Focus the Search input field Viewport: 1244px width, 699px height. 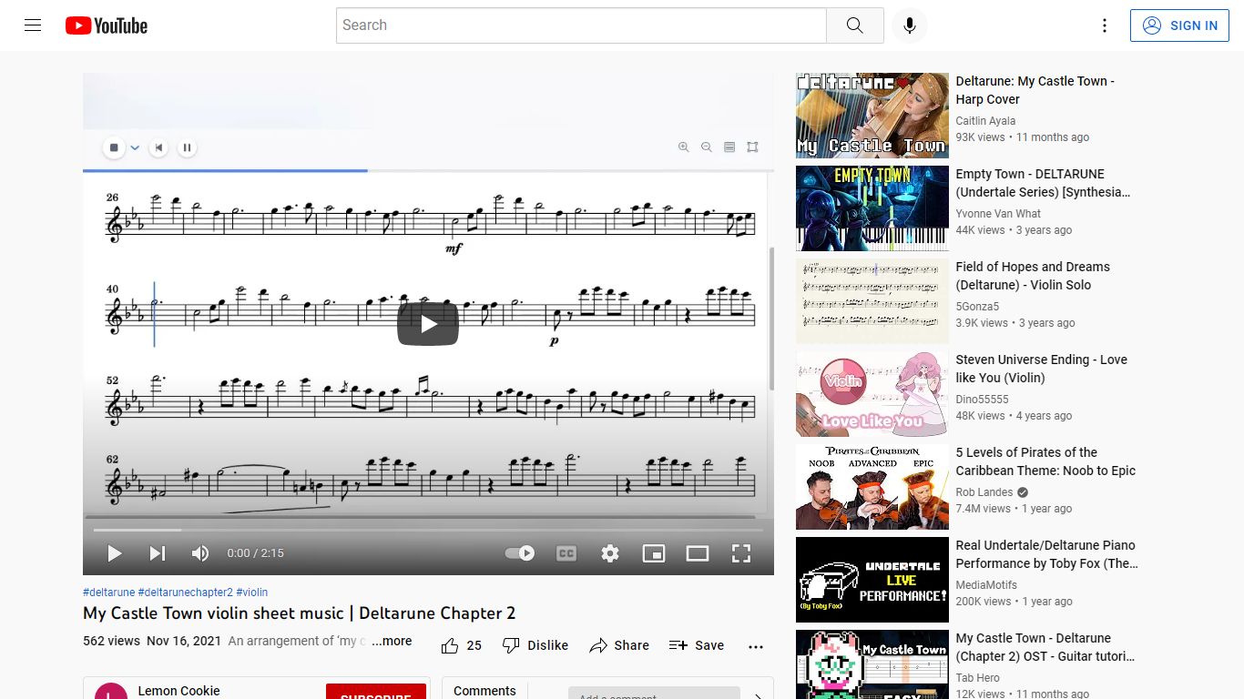581,25
